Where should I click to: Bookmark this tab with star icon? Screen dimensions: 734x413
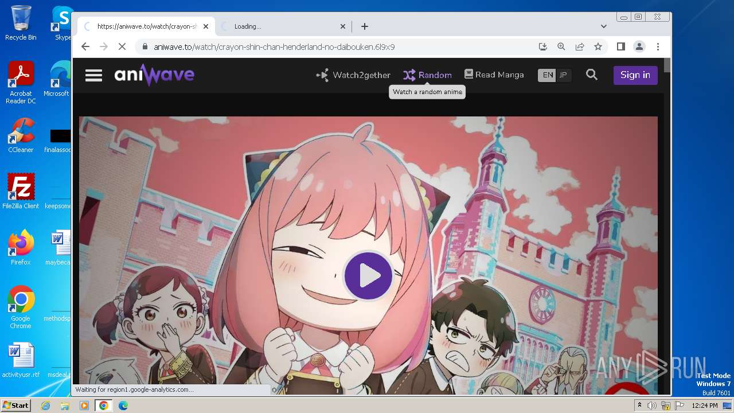pyautogui.click(x=598, y=46)
